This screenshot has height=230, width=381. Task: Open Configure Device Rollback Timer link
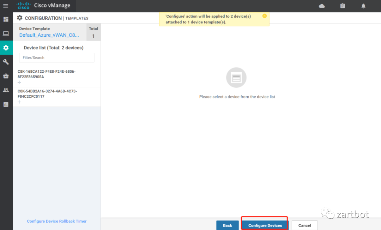point(56,221)
